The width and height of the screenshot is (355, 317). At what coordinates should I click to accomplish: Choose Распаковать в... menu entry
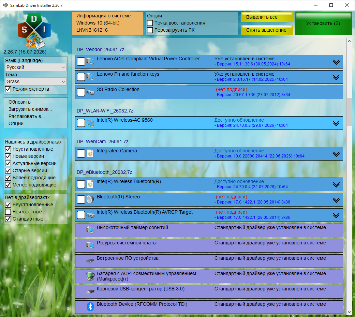point(27,116)
